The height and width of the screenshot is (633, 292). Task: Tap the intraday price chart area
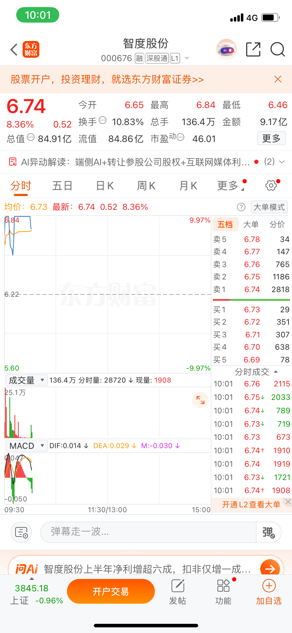[108, 294]
